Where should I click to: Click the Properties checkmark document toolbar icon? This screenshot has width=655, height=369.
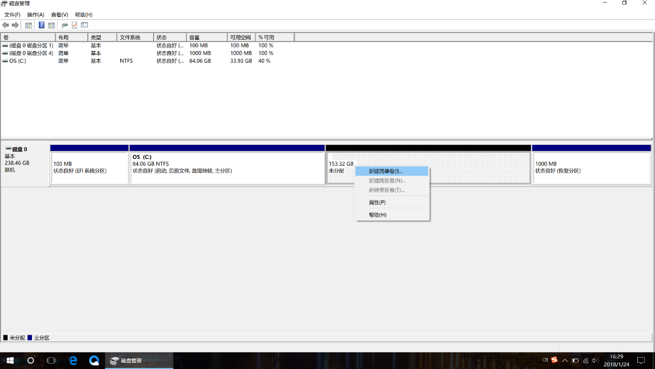(74, 25)
